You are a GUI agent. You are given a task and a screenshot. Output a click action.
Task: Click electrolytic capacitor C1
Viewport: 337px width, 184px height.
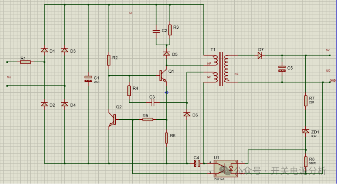(88, 78)
